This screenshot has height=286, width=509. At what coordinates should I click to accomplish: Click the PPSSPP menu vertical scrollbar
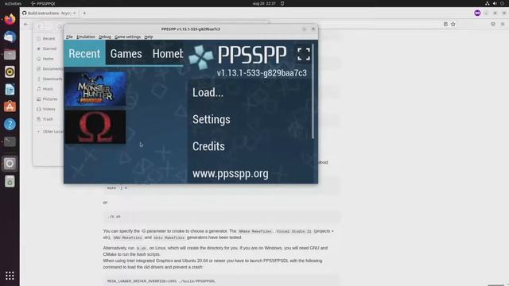[313, 91]
